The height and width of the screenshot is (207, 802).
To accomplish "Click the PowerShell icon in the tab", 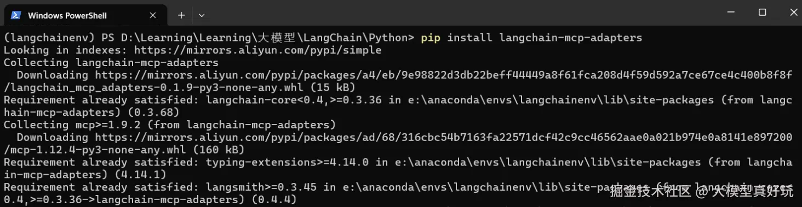I will coord(16,15).
